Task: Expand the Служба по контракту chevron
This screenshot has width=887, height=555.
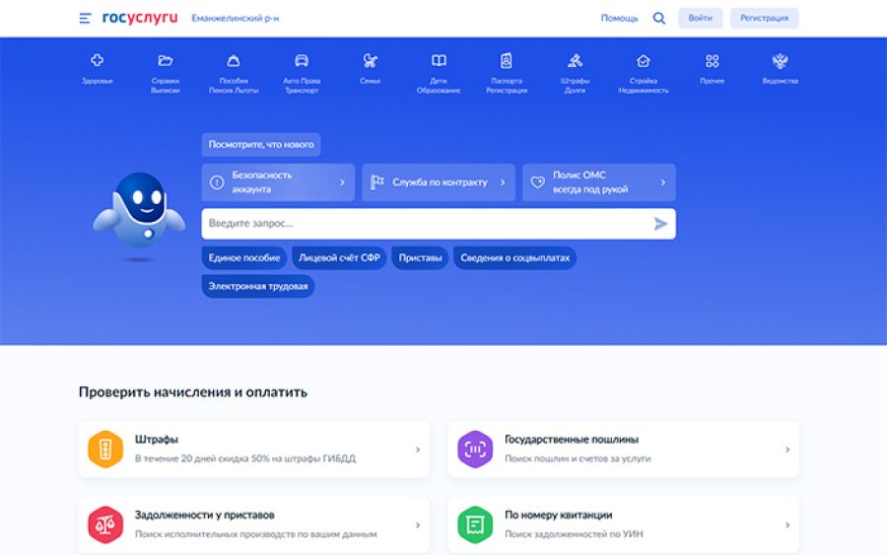Action: pos(503,182)
